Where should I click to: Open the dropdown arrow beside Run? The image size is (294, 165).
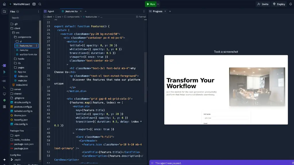pyautogui.click(x=158, y=4)
